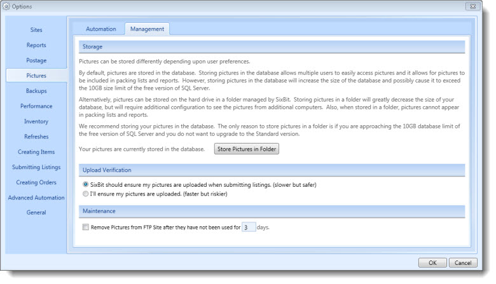Choose I'll ensure my pictures are uploaded
The image size is (496, 284).
pos(85,194)
